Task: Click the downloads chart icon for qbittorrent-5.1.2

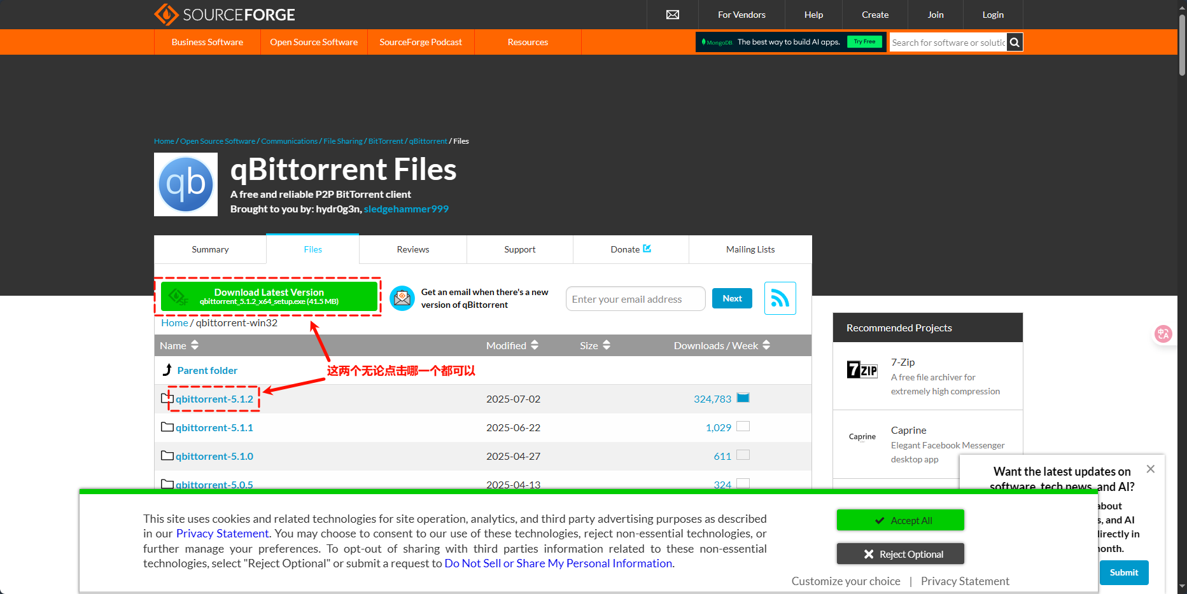Action: click(x=743, y=398)
